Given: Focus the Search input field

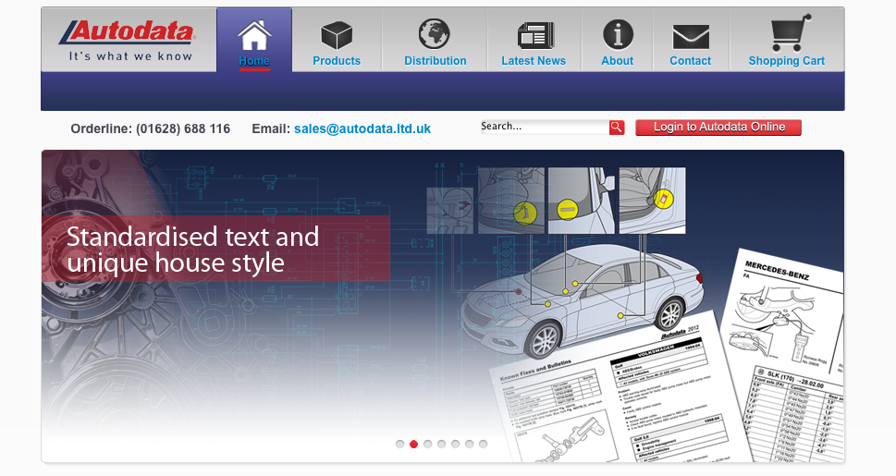Looking at the screenshot, I should point(545,127).
